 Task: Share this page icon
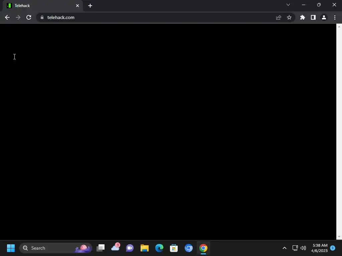point(279,17)
